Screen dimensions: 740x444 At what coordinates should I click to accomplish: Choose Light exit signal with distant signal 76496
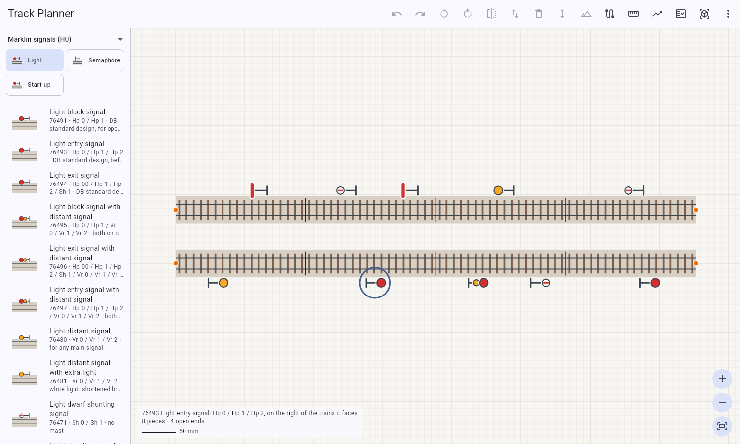[65, 261]
